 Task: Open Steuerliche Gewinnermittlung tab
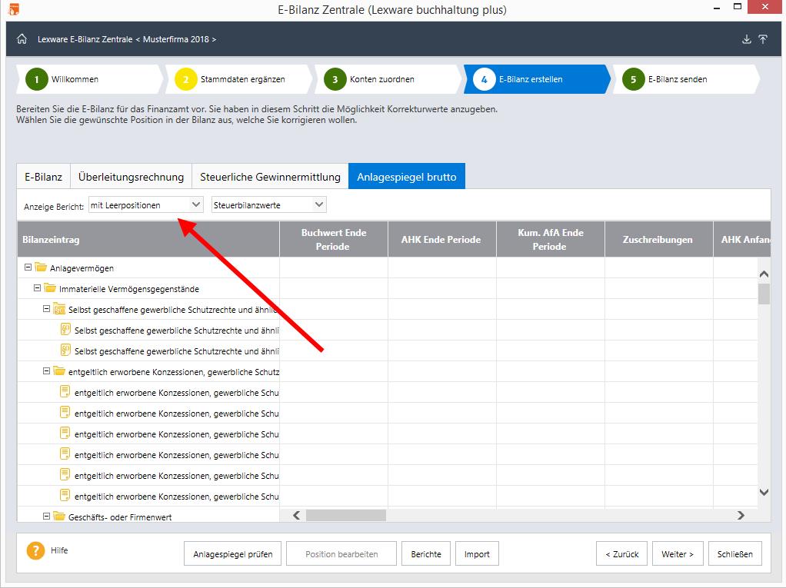point(270,176)
